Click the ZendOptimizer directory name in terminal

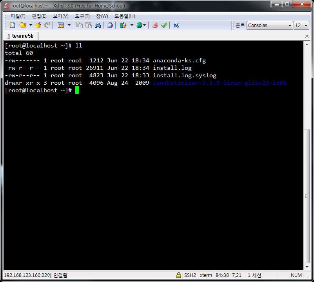coord(220,83)
